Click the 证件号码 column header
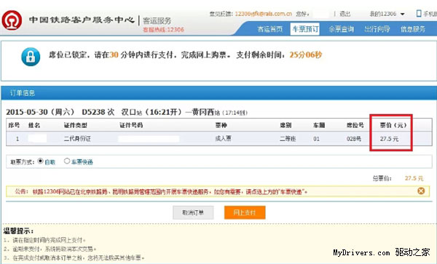Viewport: 437px width, 264px height. pos(131,125)
